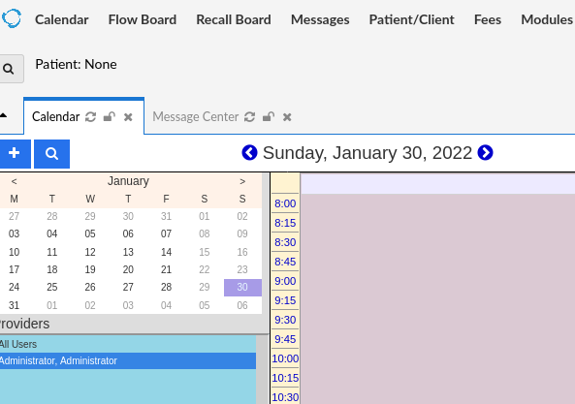Select January 19 in mini calendar
Screen dimensions: 575x404
tap(90, 269)
